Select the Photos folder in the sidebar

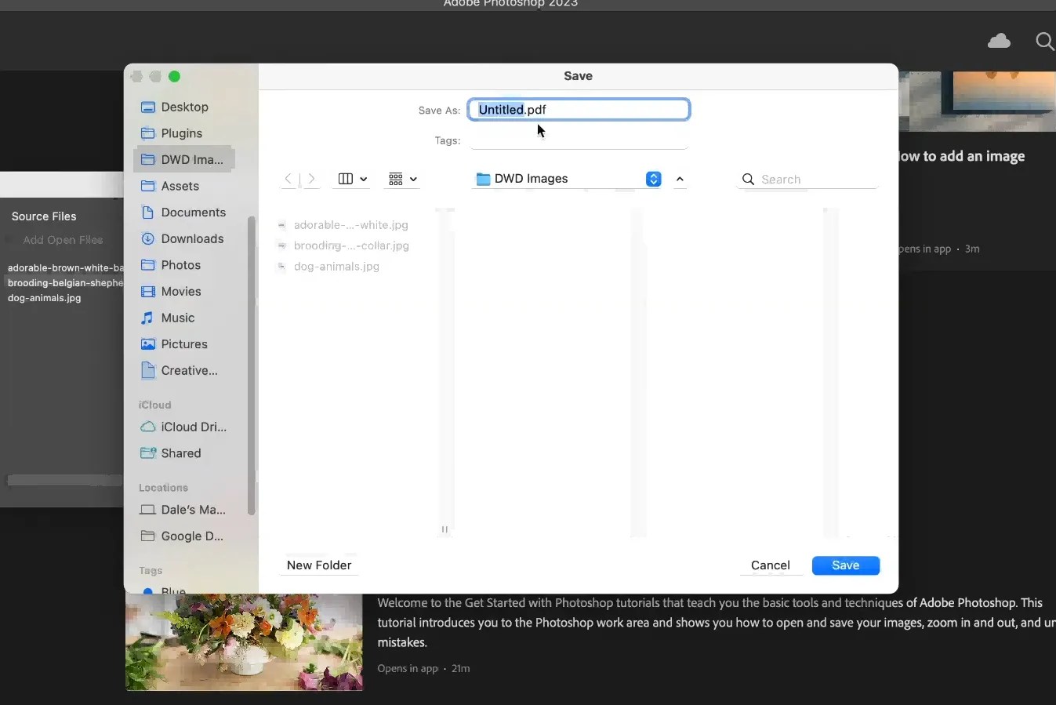pos(180,265)
